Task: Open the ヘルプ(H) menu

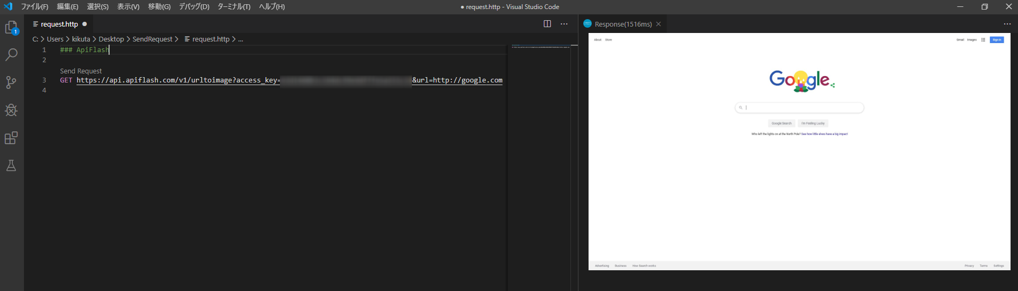Action: (x=272, y=7)
